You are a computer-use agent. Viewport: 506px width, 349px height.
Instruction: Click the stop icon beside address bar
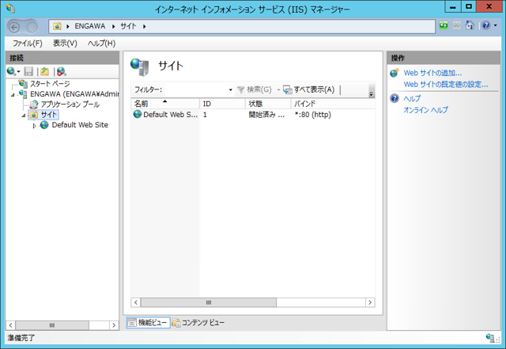[x=457, y=25]
